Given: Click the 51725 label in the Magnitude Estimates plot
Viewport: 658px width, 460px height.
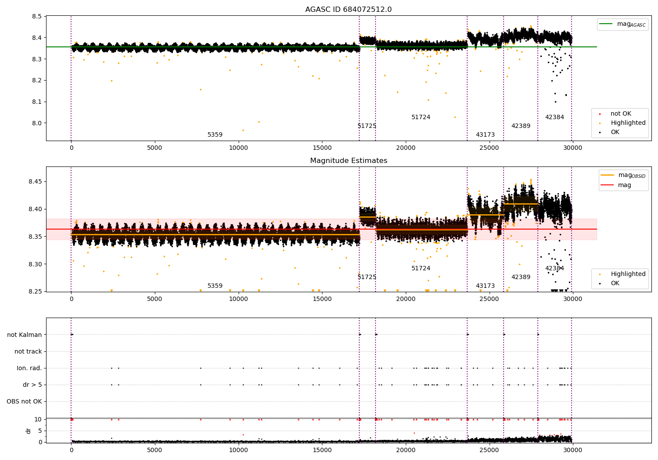Looking at the screenshot, I should tap(367, 277).
